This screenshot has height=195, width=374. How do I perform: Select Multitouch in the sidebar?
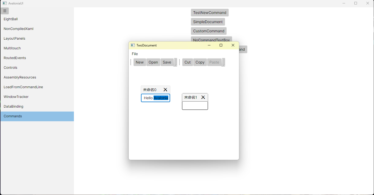pos(37,48)
